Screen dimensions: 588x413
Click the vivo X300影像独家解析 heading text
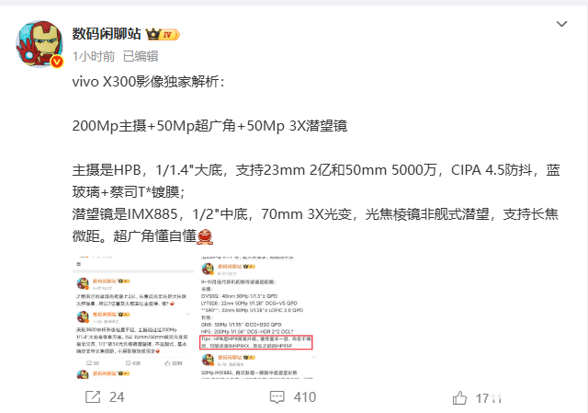(149, 82)
